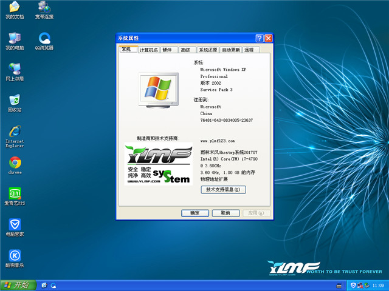The width and height of the screenshot is (389, 291).
Task: Switch to the 计算机名 tab
Action: (148, 50)
